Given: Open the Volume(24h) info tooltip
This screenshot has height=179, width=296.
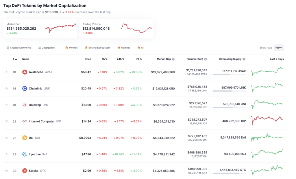Looking at the screenshot, I should (x=205, y=59).
